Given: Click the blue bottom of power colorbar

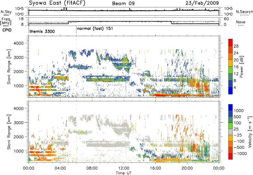Looking at the screenshot, I should tap(231, 91).
